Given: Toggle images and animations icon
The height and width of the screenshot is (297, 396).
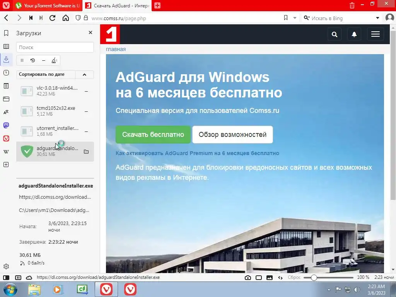Looking at the screenshot, I should coord(270,278).
